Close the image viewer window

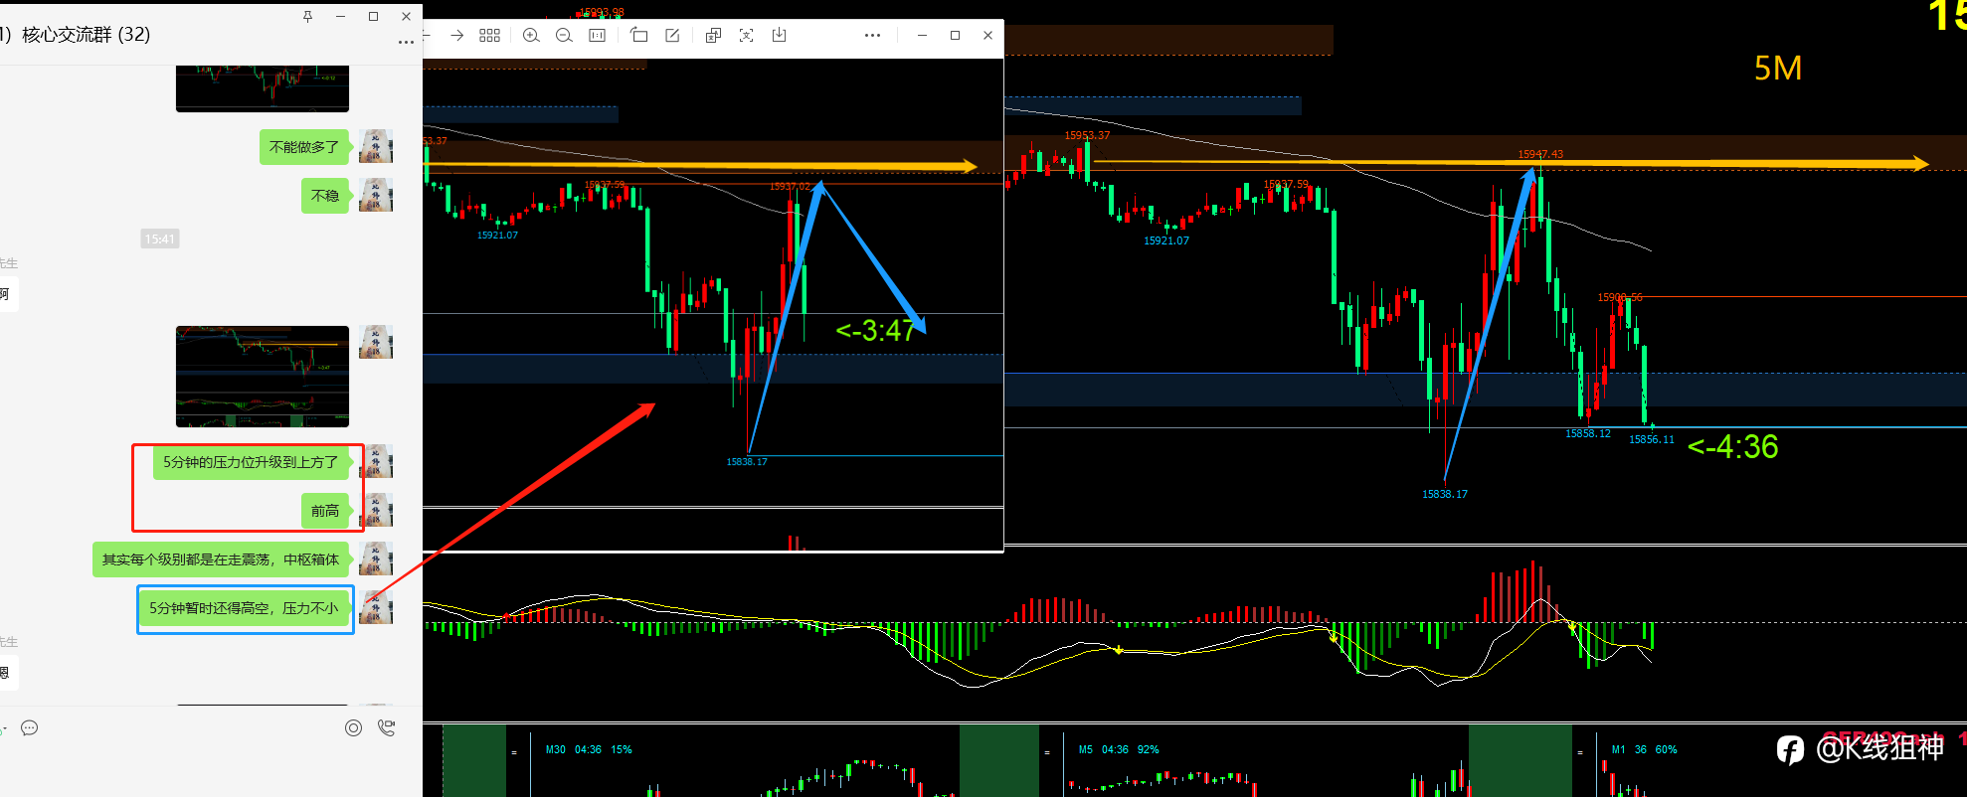click(987, 36)
